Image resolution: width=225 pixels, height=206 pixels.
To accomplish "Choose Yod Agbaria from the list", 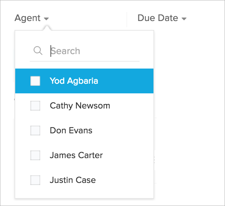I will (x=74, y=81).
